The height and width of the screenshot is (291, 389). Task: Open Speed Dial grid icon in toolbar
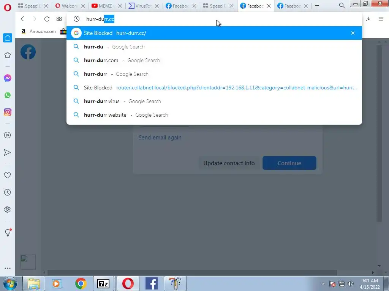tap(59, 19)
